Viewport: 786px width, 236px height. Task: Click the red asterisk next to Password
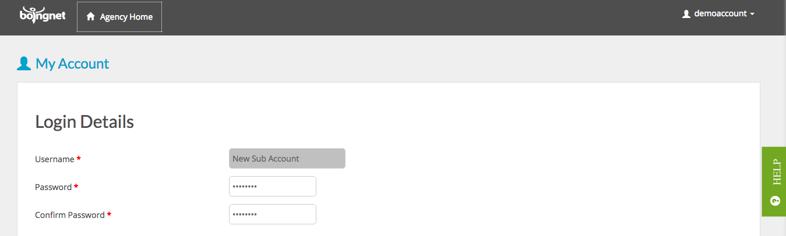point(76,186)
